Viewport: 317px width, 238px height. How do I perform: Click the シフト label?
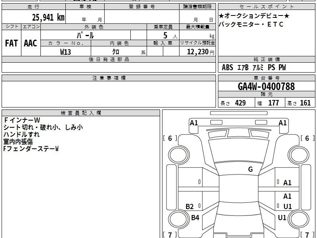tap(11, 27)
